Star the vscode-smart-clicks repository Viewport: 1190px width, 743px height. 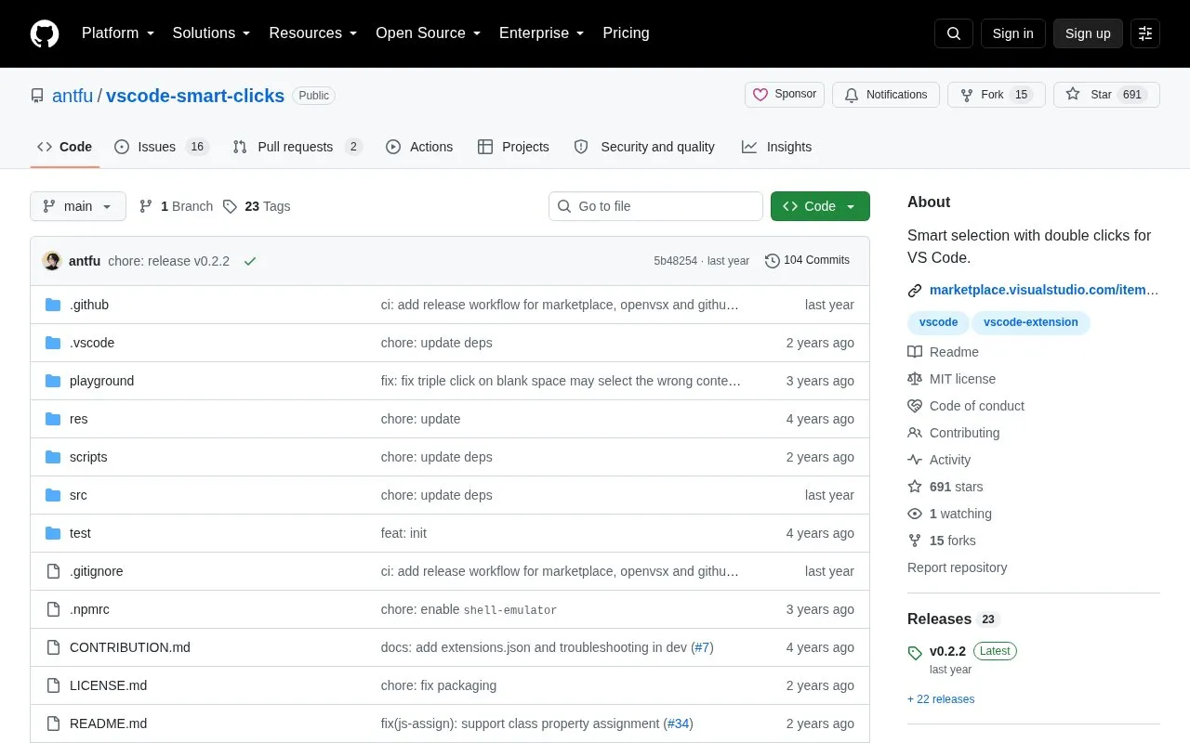(1106, 95)
